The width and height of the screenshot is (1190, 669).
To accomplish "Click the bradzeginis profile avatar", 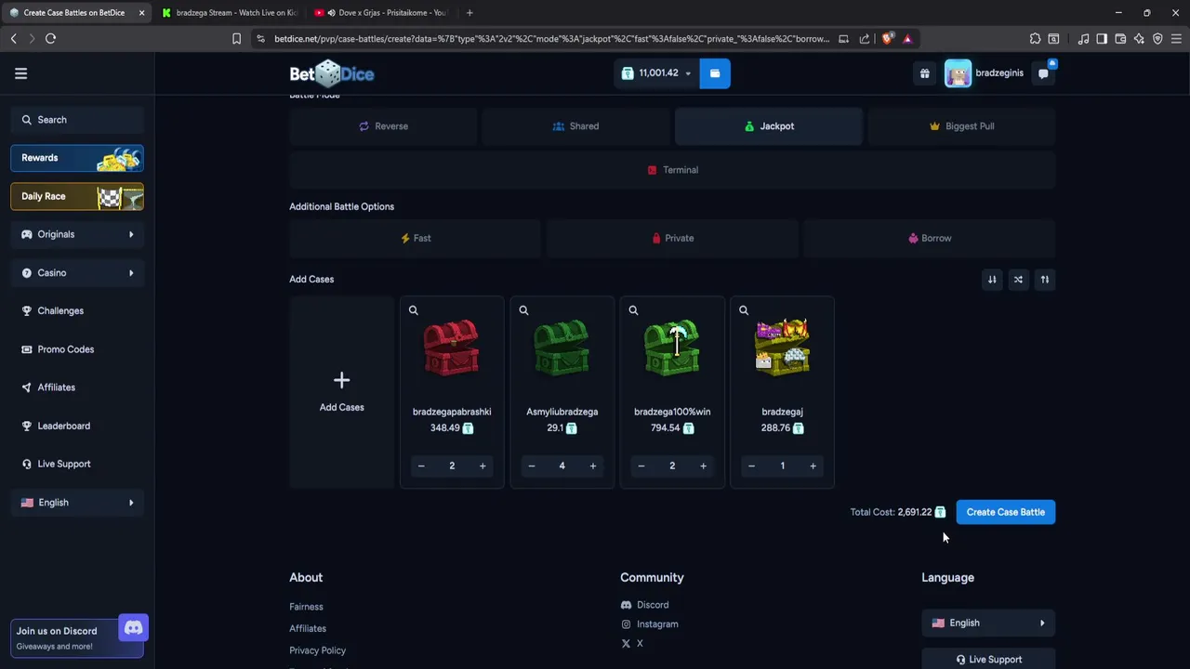I will 958,73.
